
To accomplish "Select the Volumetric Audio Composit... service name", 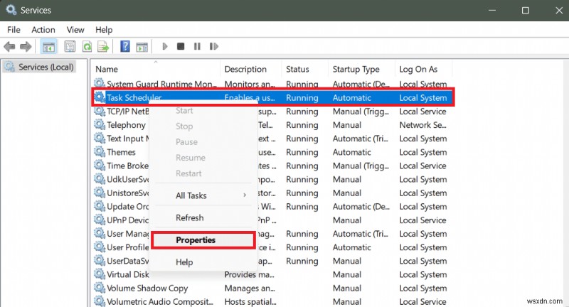I will [160, 301].
